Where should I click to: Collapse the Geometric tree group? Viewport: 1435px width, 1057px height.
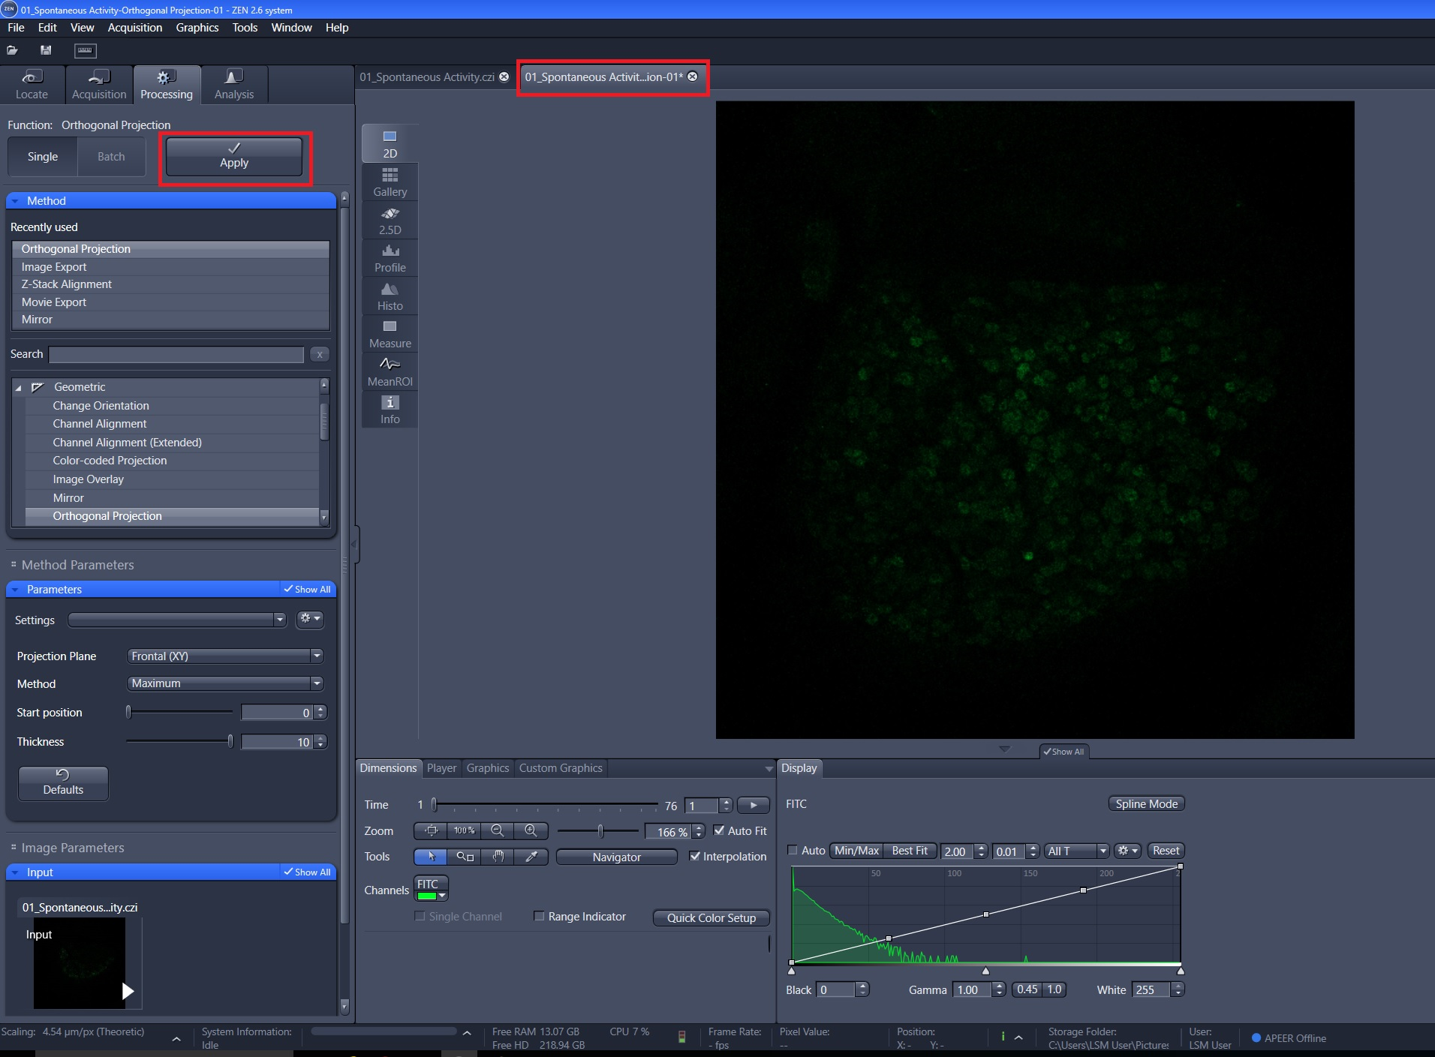pos(19,388)
